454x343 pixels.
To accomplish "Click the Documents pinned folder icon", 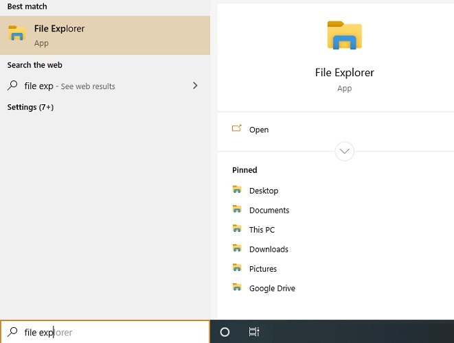I will click(x=237, y=209).
